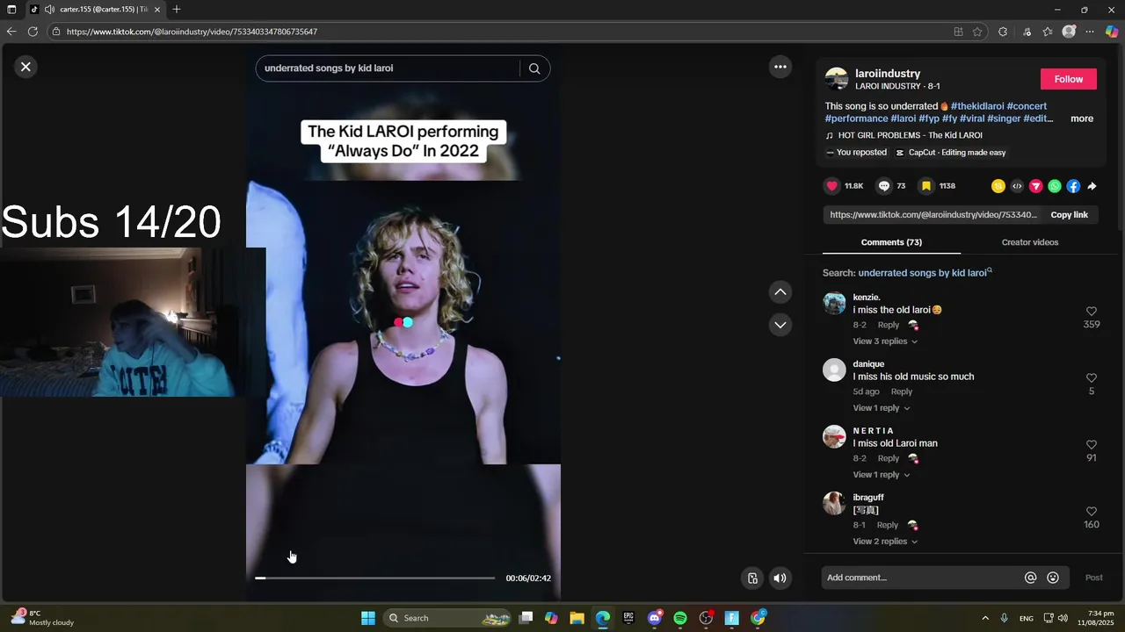Like NERTIA's comment heart
This screenshot has width=1125, height=632.
[x=1092, y=445]
